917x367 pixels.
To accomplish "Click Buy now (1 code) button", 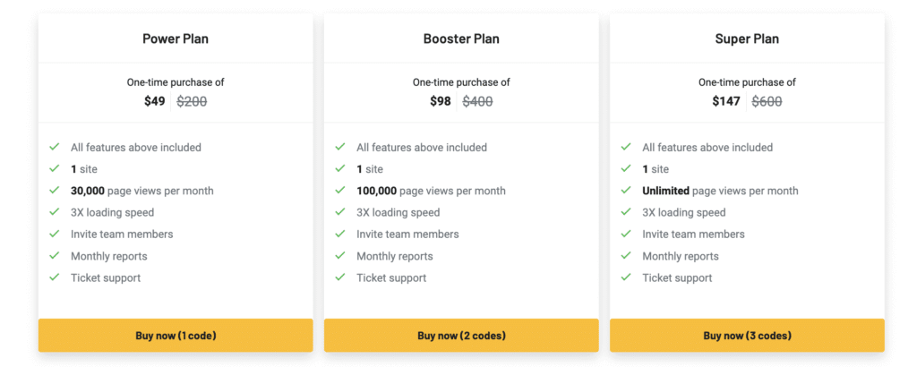I will tap(176, 336).
